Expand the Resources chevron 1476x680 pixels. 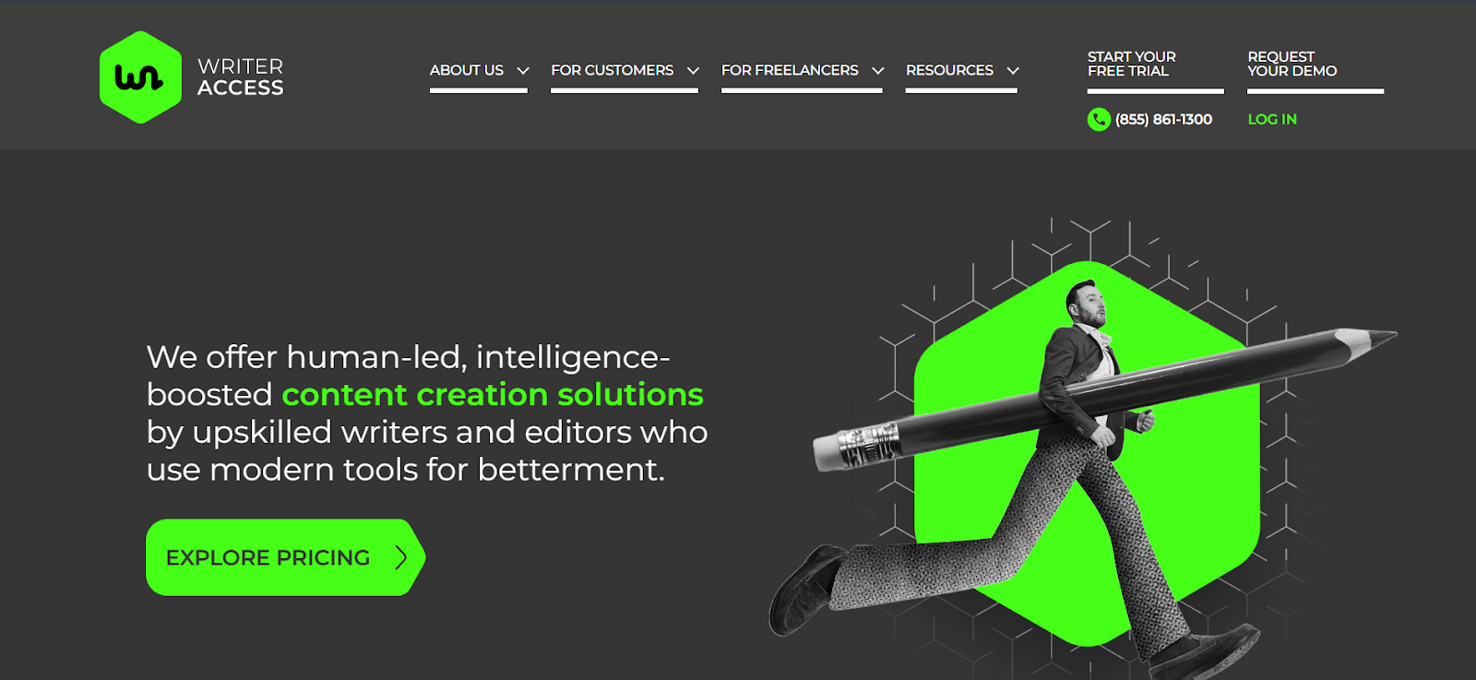(1013, 71)
